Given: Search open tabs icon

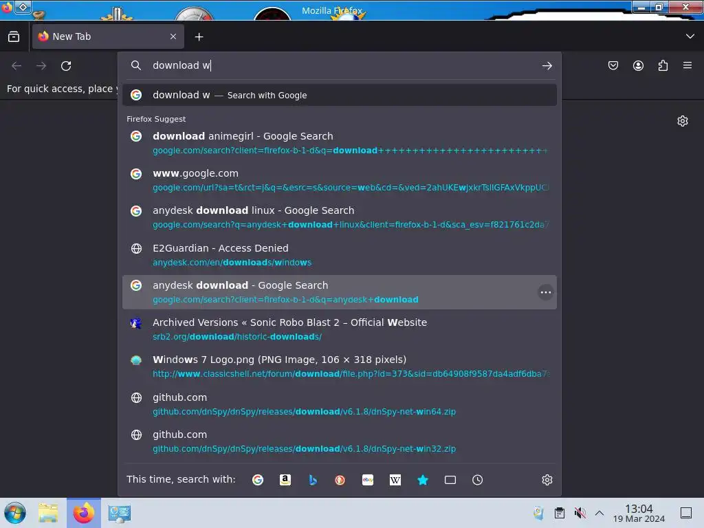Looking at the screenshot, I should tap(450, 480).
